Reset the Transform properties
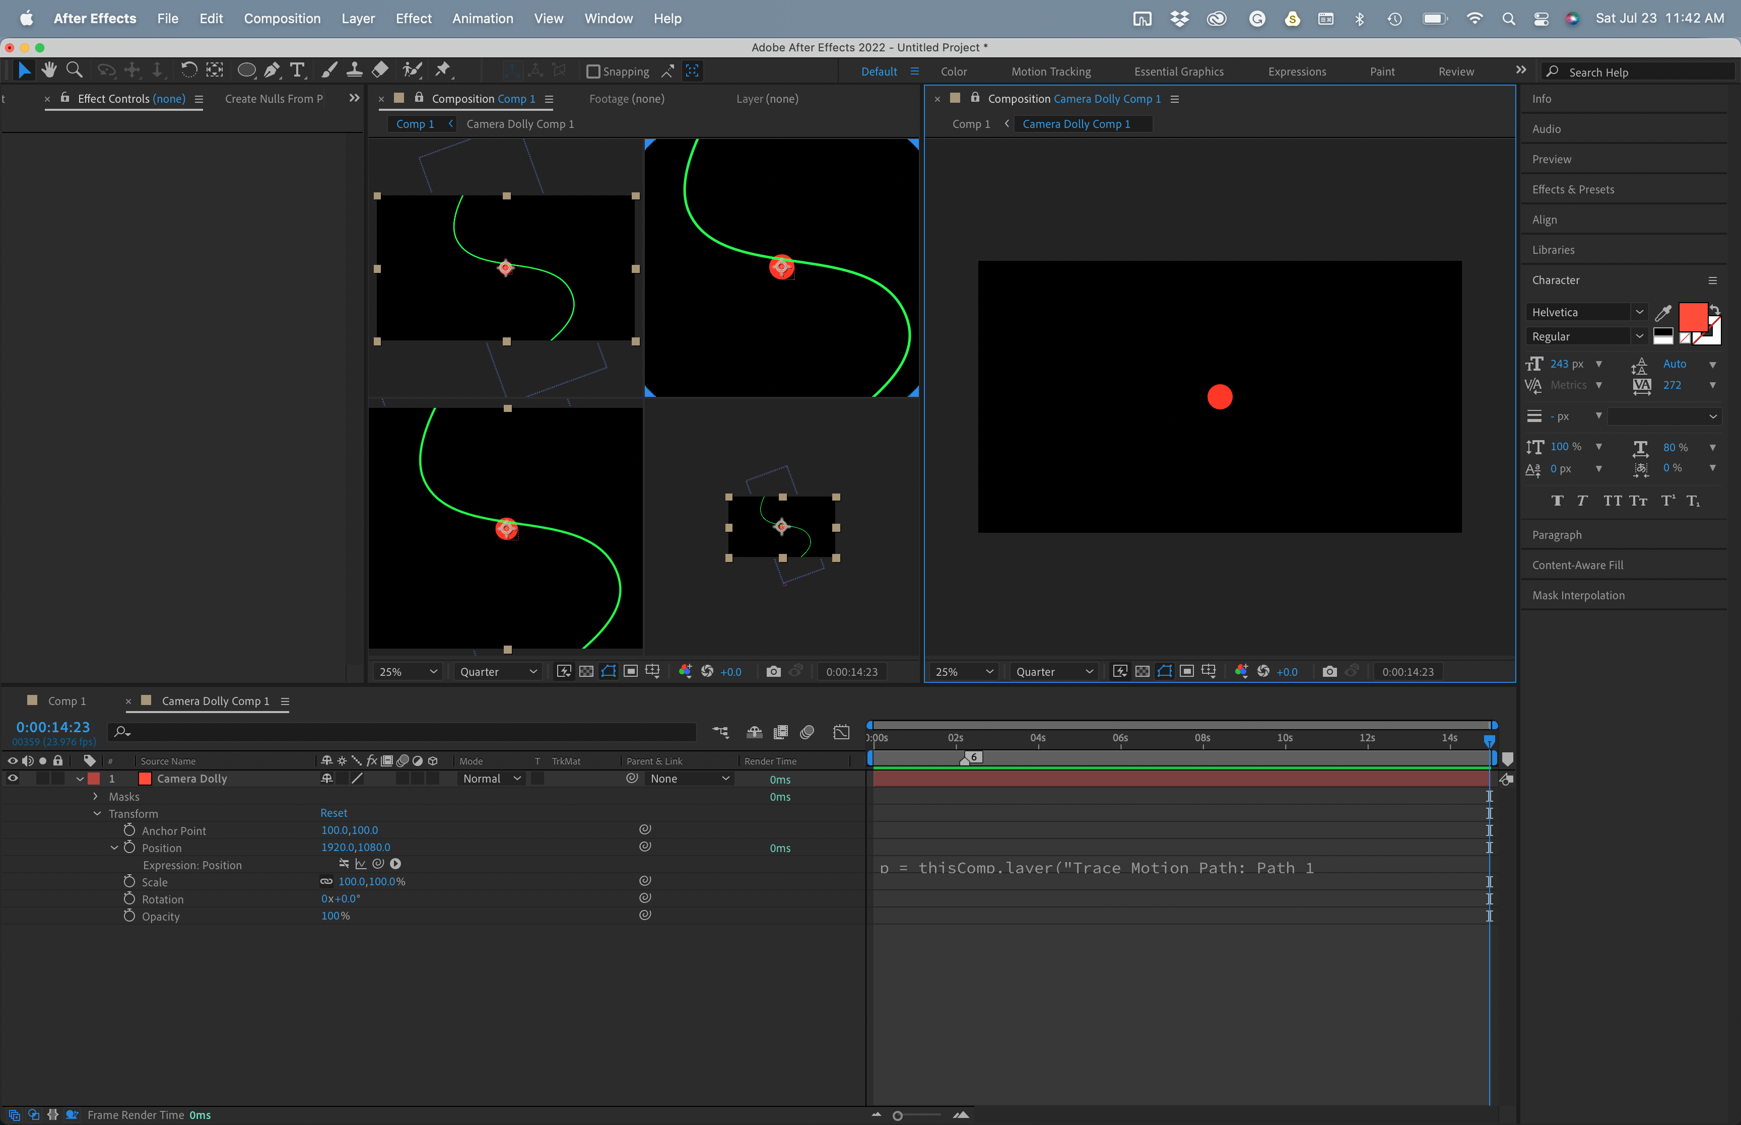The width and height of the screenshot is (1741, 1125). click(x=333, y=812)
